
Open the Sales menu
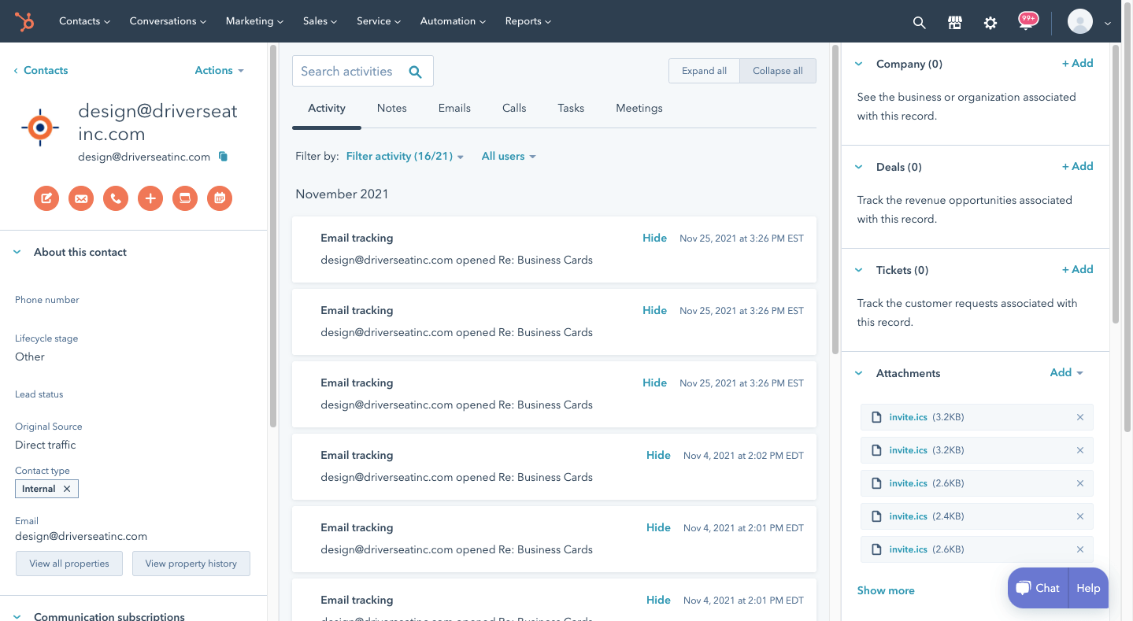[x=320, y=21]
